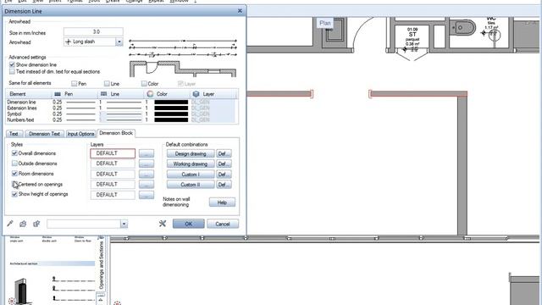Toggle Text instead of dim. text checkbox
The height and width of the screenshot is (305, 542).
[x=12, y=71]
